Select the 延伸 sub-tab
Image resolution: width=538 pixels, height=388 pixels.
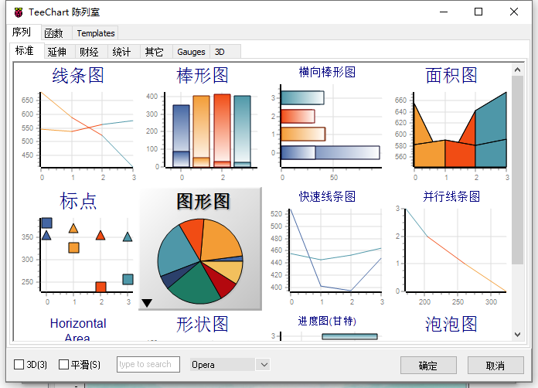click(60, 52)
